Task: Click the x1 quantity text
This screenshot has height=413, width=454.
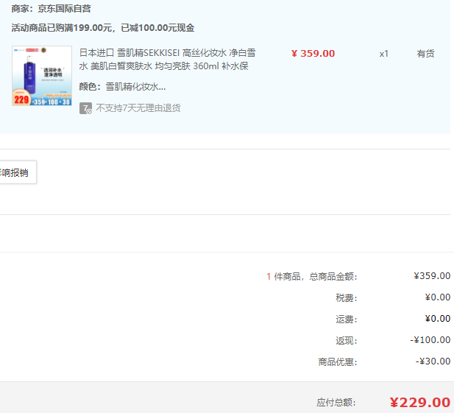Action: 383,54
